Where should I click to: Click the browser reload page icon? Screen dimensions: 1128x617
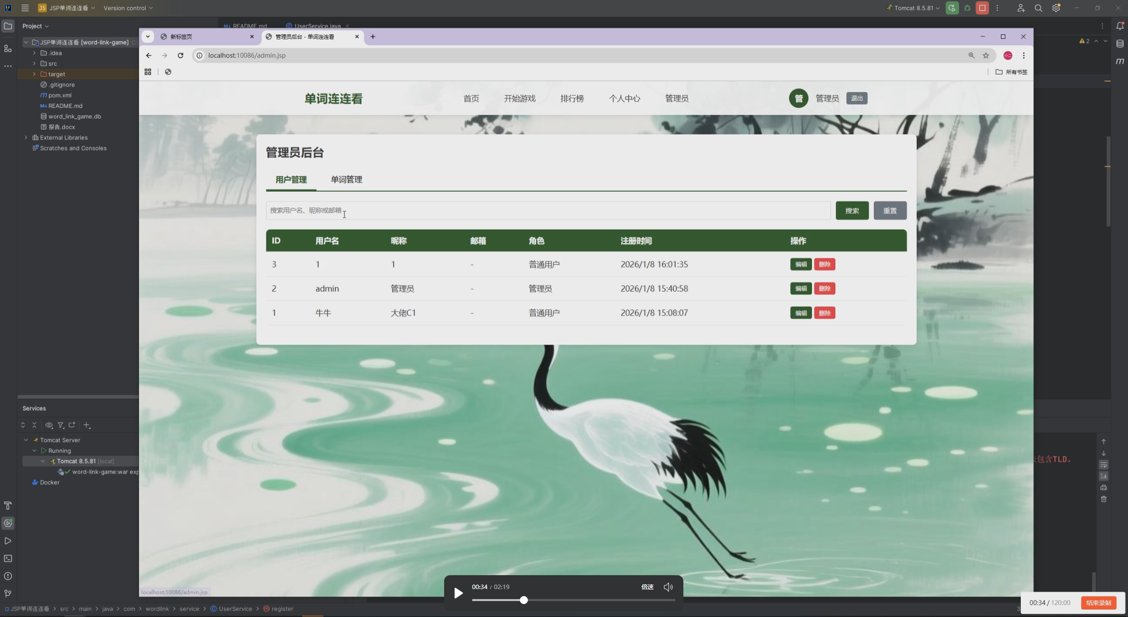[180, 55]
